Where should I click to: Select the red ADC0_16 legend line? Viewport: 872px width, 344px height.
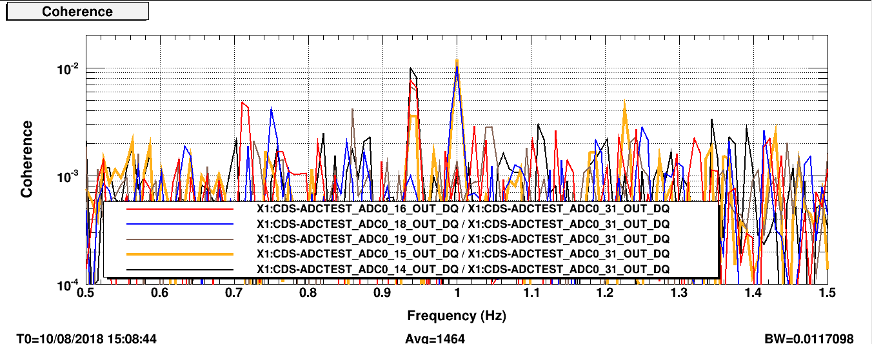pyautogui.click(x=179, y=209)
